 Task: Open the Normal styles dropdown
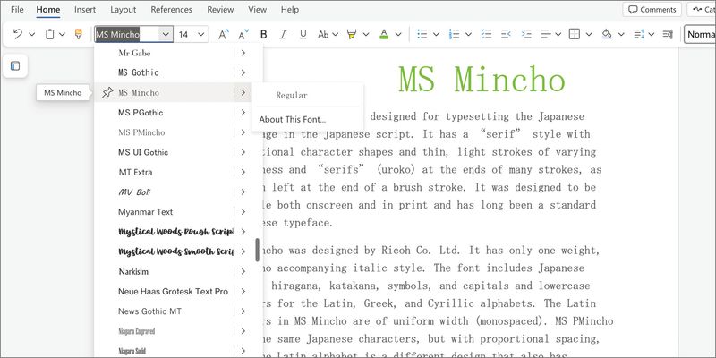pyautogui.click(x=700, y=35)
